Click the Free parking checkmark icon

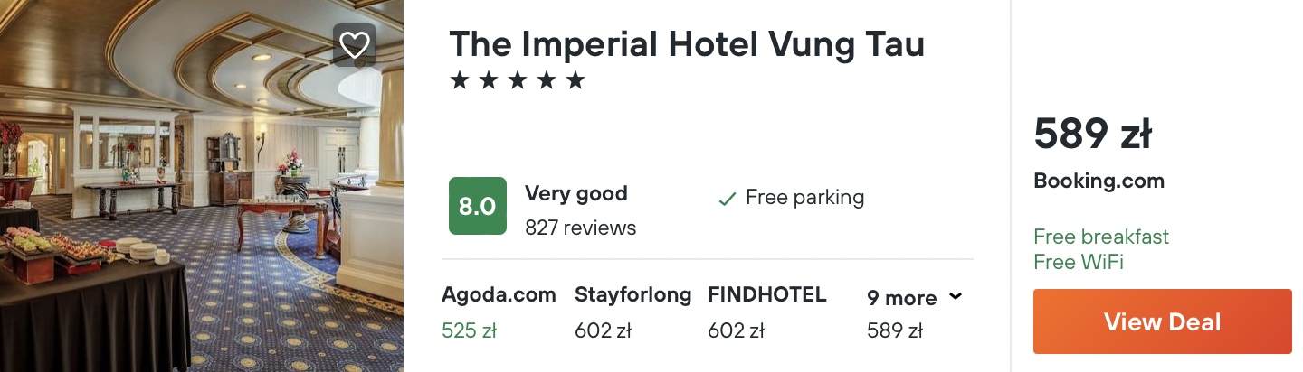(727, 199)
